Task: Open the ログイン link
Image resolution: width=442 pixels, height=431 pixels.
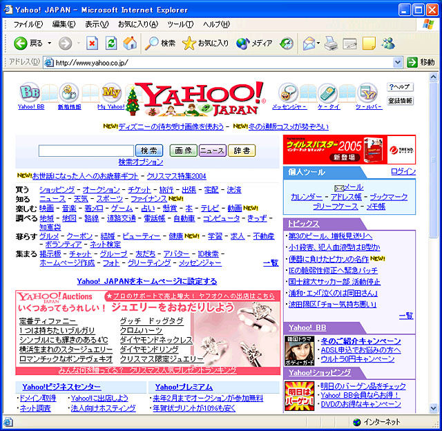Action: (403, 171)
